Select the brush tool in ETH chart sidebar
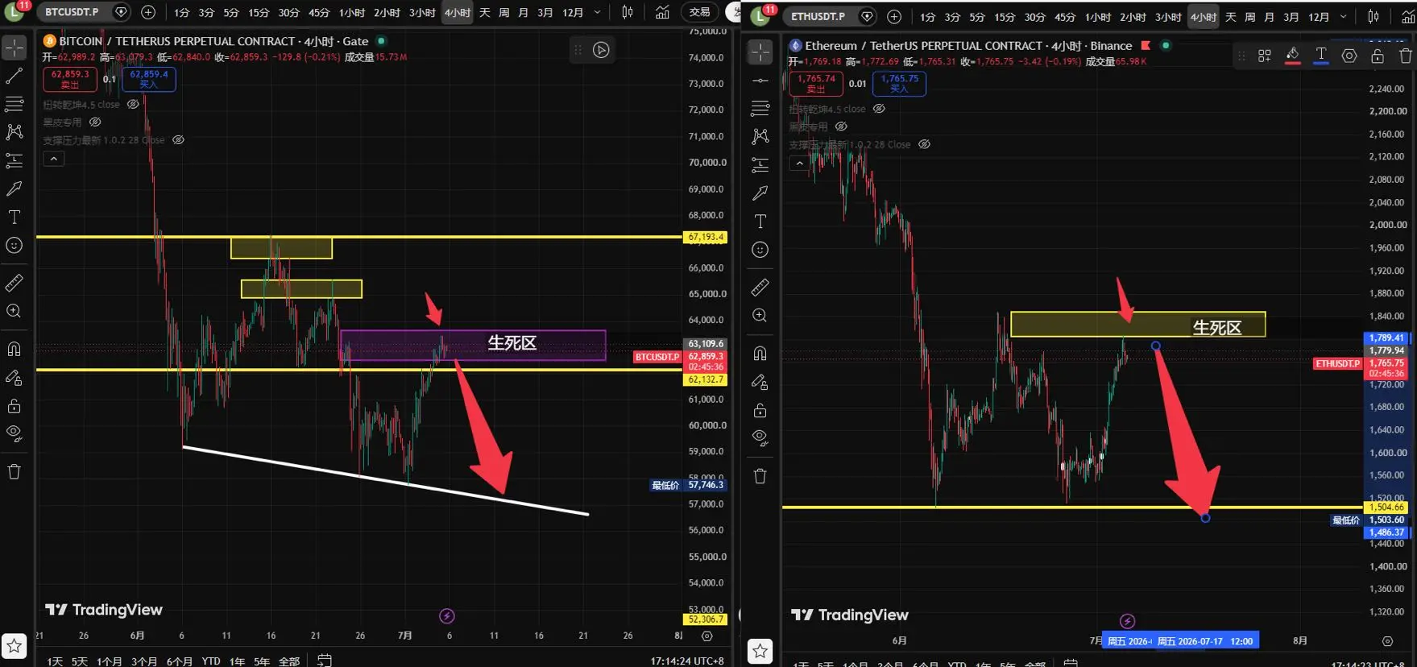 760,193
